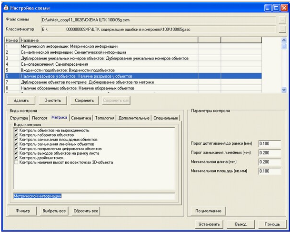Uncheck Контроль габаритов объектов
291x233 pixels.
[17, 135]
